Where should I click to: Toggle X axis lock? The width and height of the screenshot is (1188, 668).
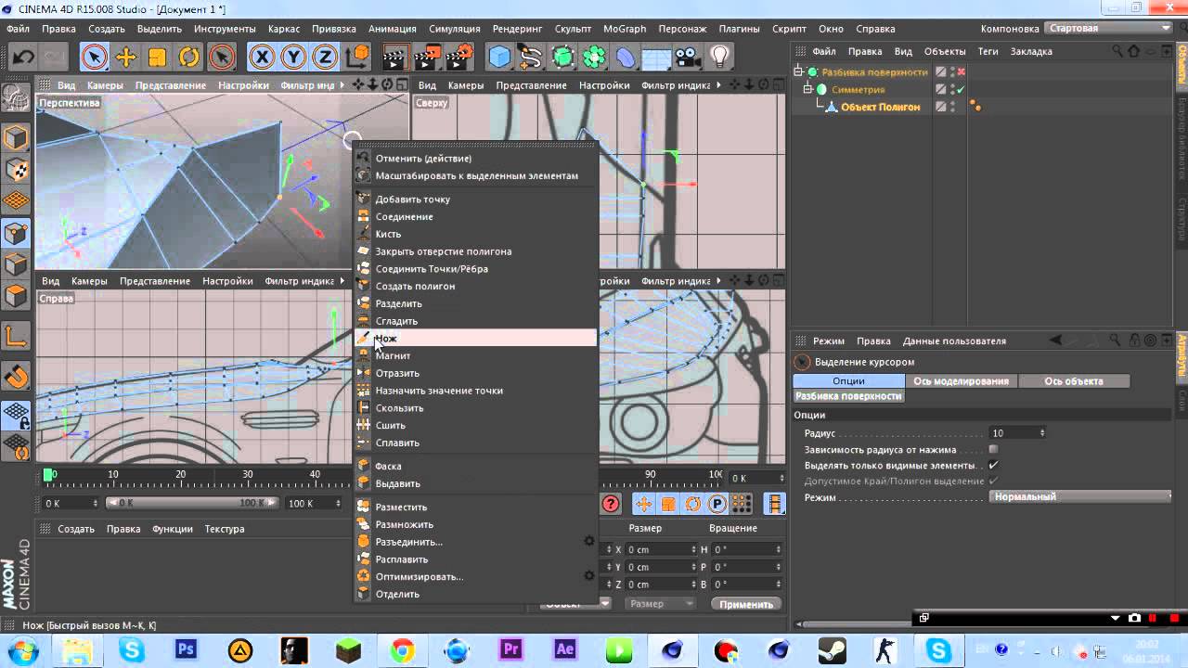[x=263, y=58]
